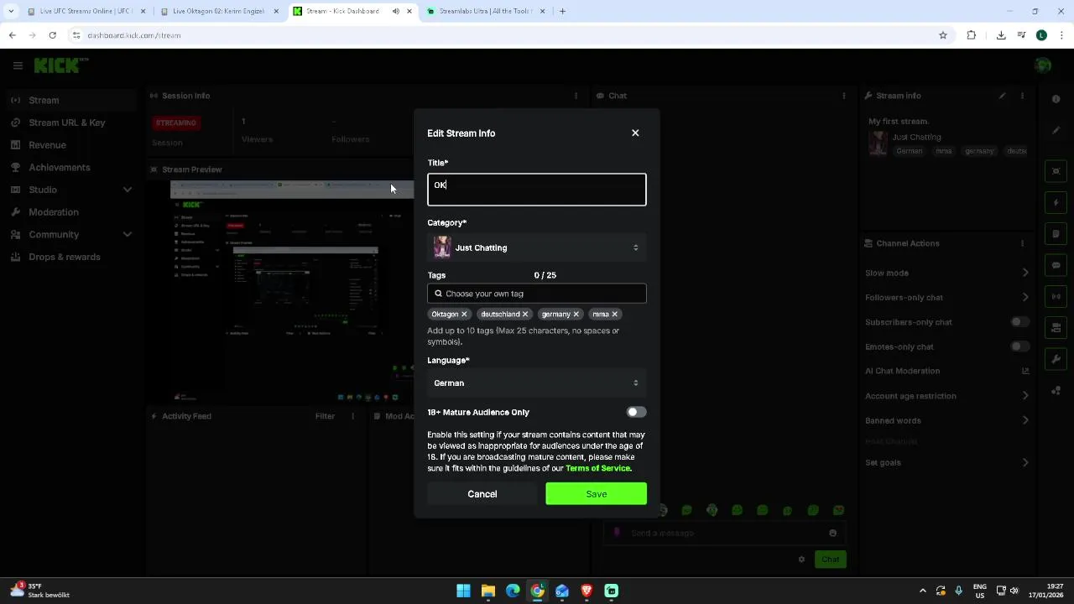
Task: Click the speech bubble chat icon in right rail
Action: click(x=1056, y=265)
